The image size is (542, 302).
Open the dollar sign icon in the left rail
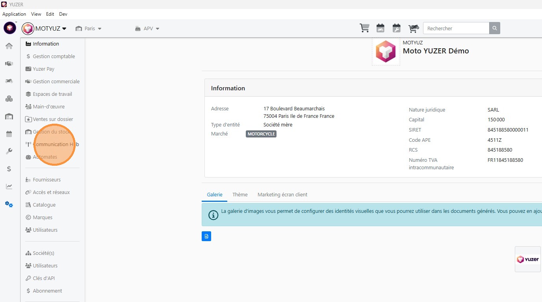coord(9,169)
